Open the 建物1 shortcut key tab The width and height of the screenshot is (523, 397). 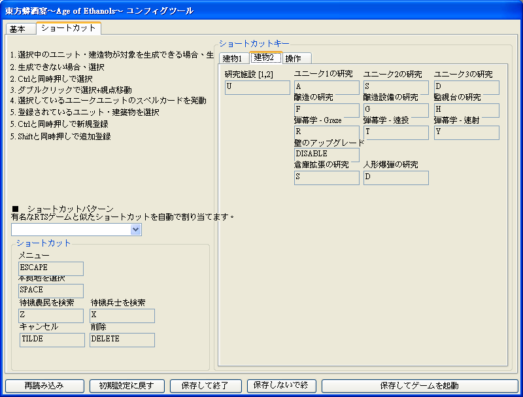coord(232,58)
